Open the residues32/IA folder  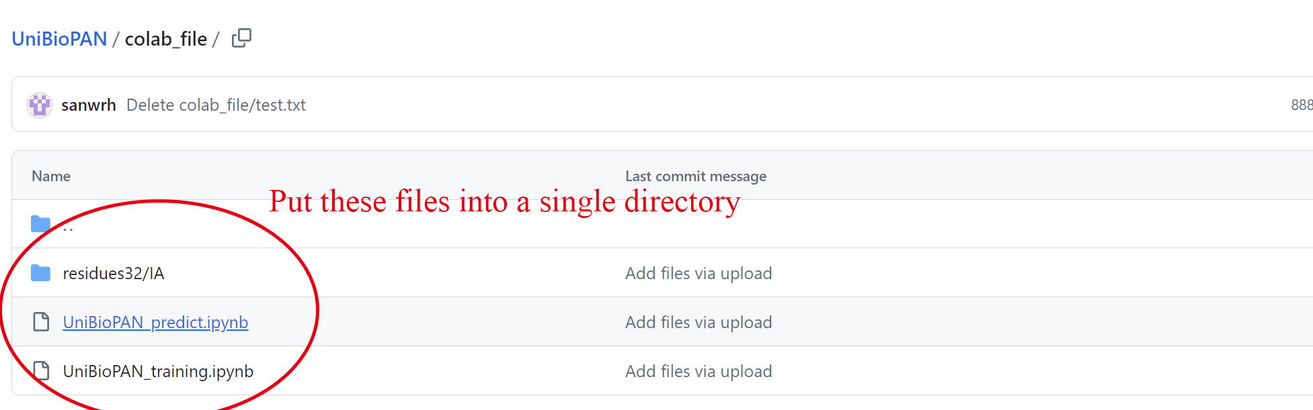[113, 273]
